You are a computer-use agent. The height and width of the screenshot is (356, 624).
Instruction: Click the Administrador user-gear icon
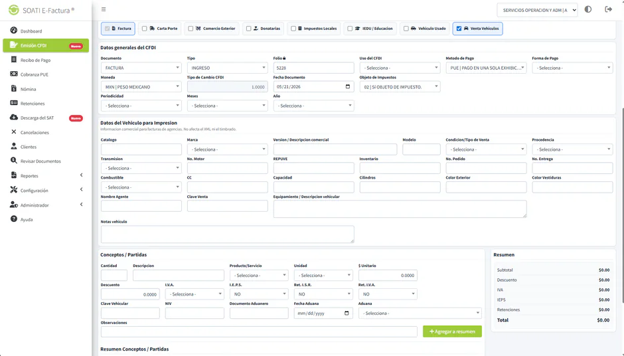(x=14, y=205)
